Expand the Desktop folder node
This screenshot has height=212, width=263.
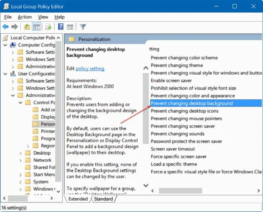[x=20, y=153]
